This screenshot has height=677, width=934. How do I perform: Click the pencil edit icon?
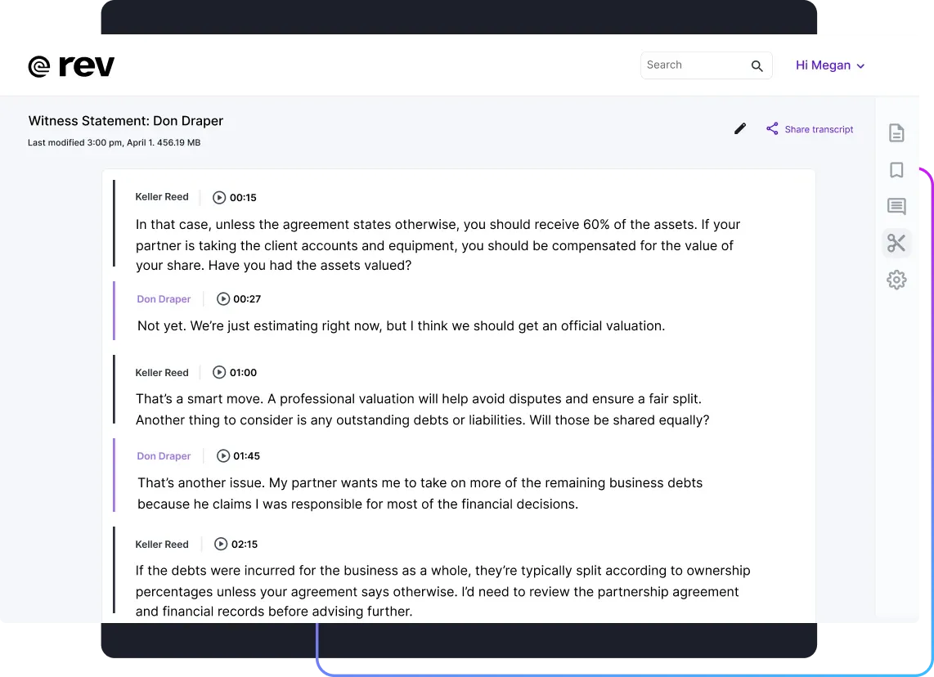coord(740,128)
